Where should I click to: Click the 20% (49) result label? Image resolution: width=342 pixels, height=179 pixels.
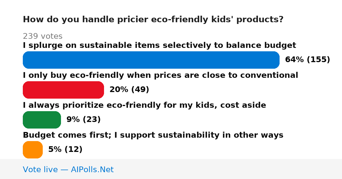129,89
